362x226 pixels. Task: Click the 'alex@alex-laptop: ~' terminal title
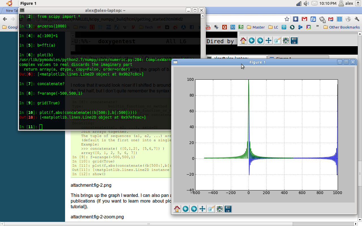[x=105, y=10]
